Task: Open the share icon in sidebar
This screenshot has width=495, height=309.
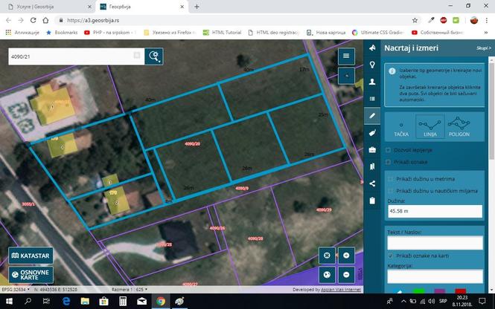Action: point(372,183)
